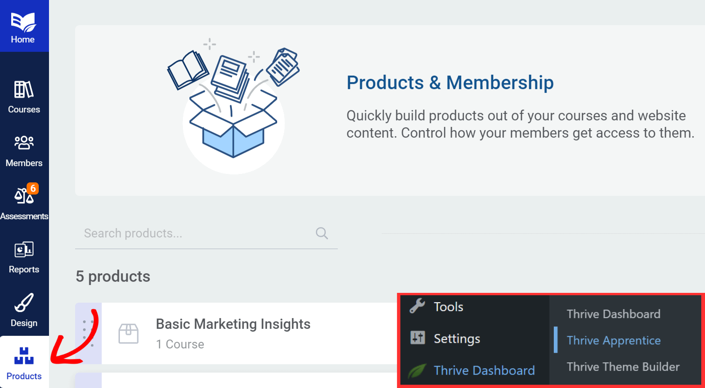Open the Settings menu item
Screen dimensions: 705x388
tap(457, 339)
